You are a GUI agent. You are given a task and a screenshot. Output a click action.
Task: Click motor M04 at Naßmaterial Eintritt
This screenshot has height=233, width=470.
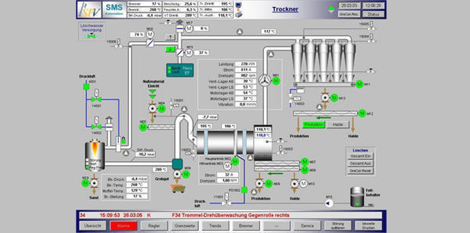162,109
